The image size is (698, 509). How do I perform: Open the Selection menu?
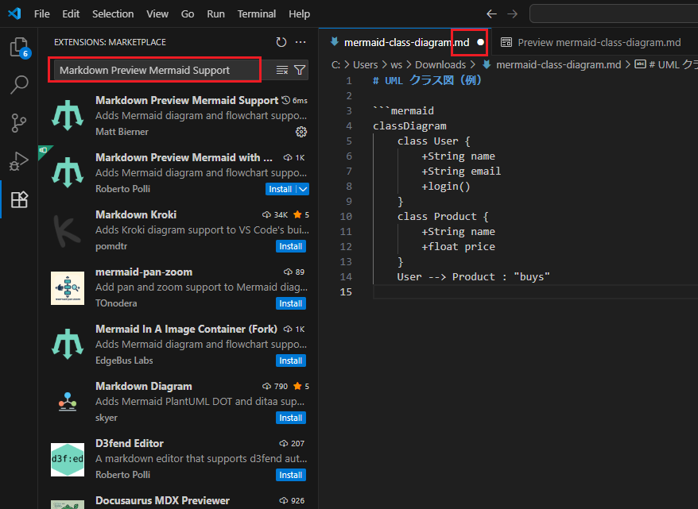tap(113, 13)
